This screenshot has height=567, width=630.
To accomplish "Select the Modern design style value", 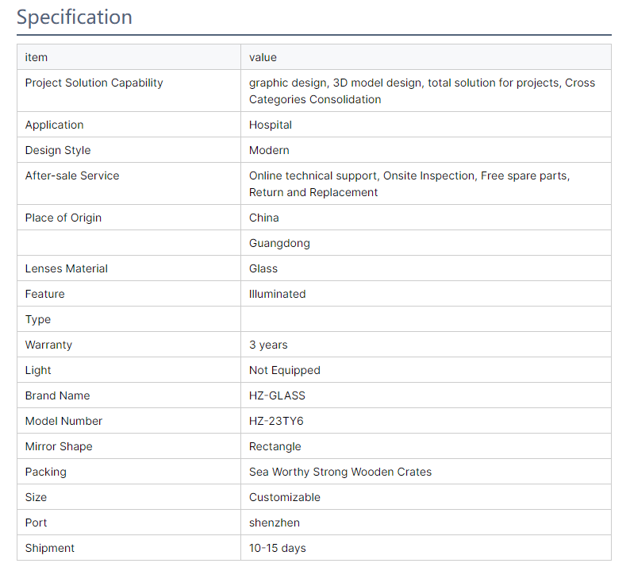I will pyautogui.click(x=269, y=150).
